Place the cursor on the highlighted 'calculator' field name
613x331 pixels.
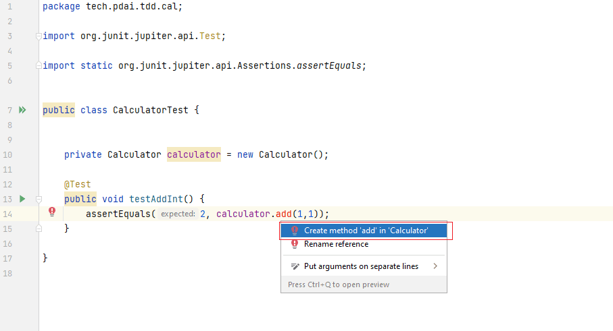[x=193, y=154]
